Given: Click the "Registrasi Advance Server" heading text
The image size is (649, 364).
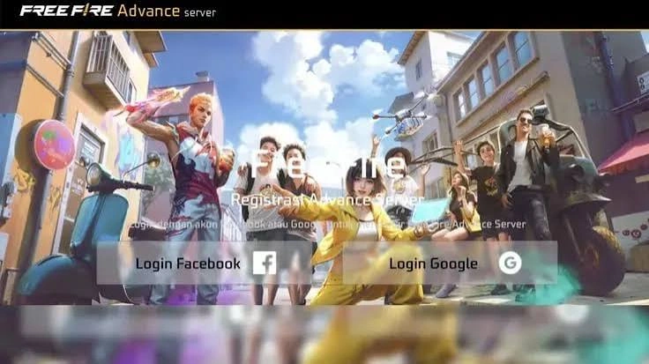Looking at the screenshot, I should (x=327, y=200).
